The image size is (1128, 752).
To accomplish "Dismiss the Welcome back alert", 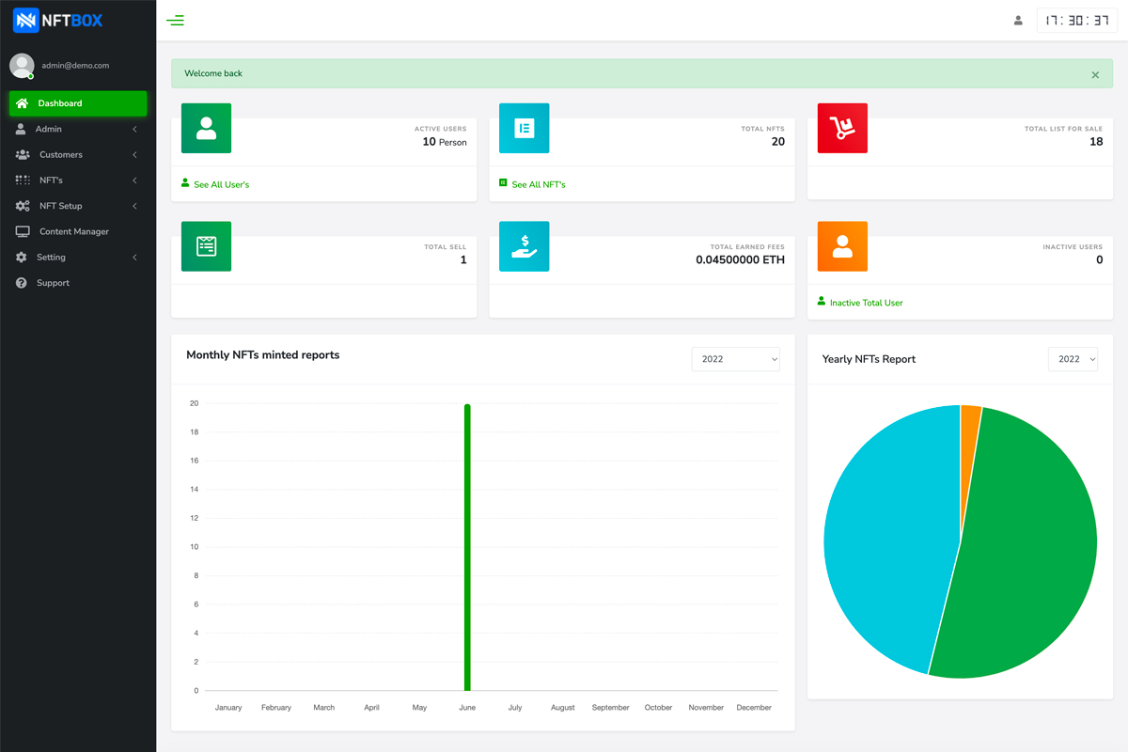I will (x=1095, y=74).
